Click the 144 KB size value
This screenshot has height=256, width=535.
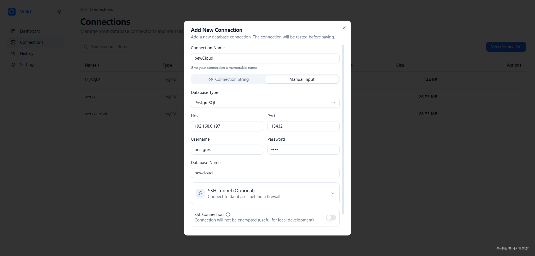click(431, 80)
